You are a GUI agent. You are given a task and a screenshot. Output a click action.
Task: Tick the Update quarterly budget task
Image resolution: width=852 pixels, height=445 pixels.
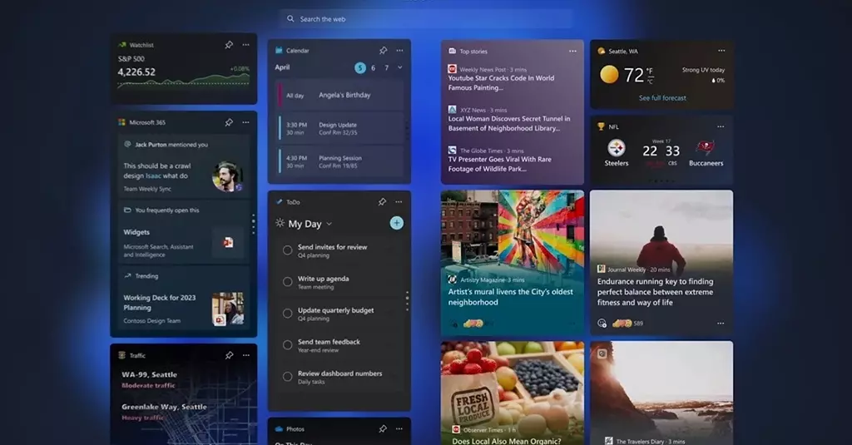coord(288,314)
